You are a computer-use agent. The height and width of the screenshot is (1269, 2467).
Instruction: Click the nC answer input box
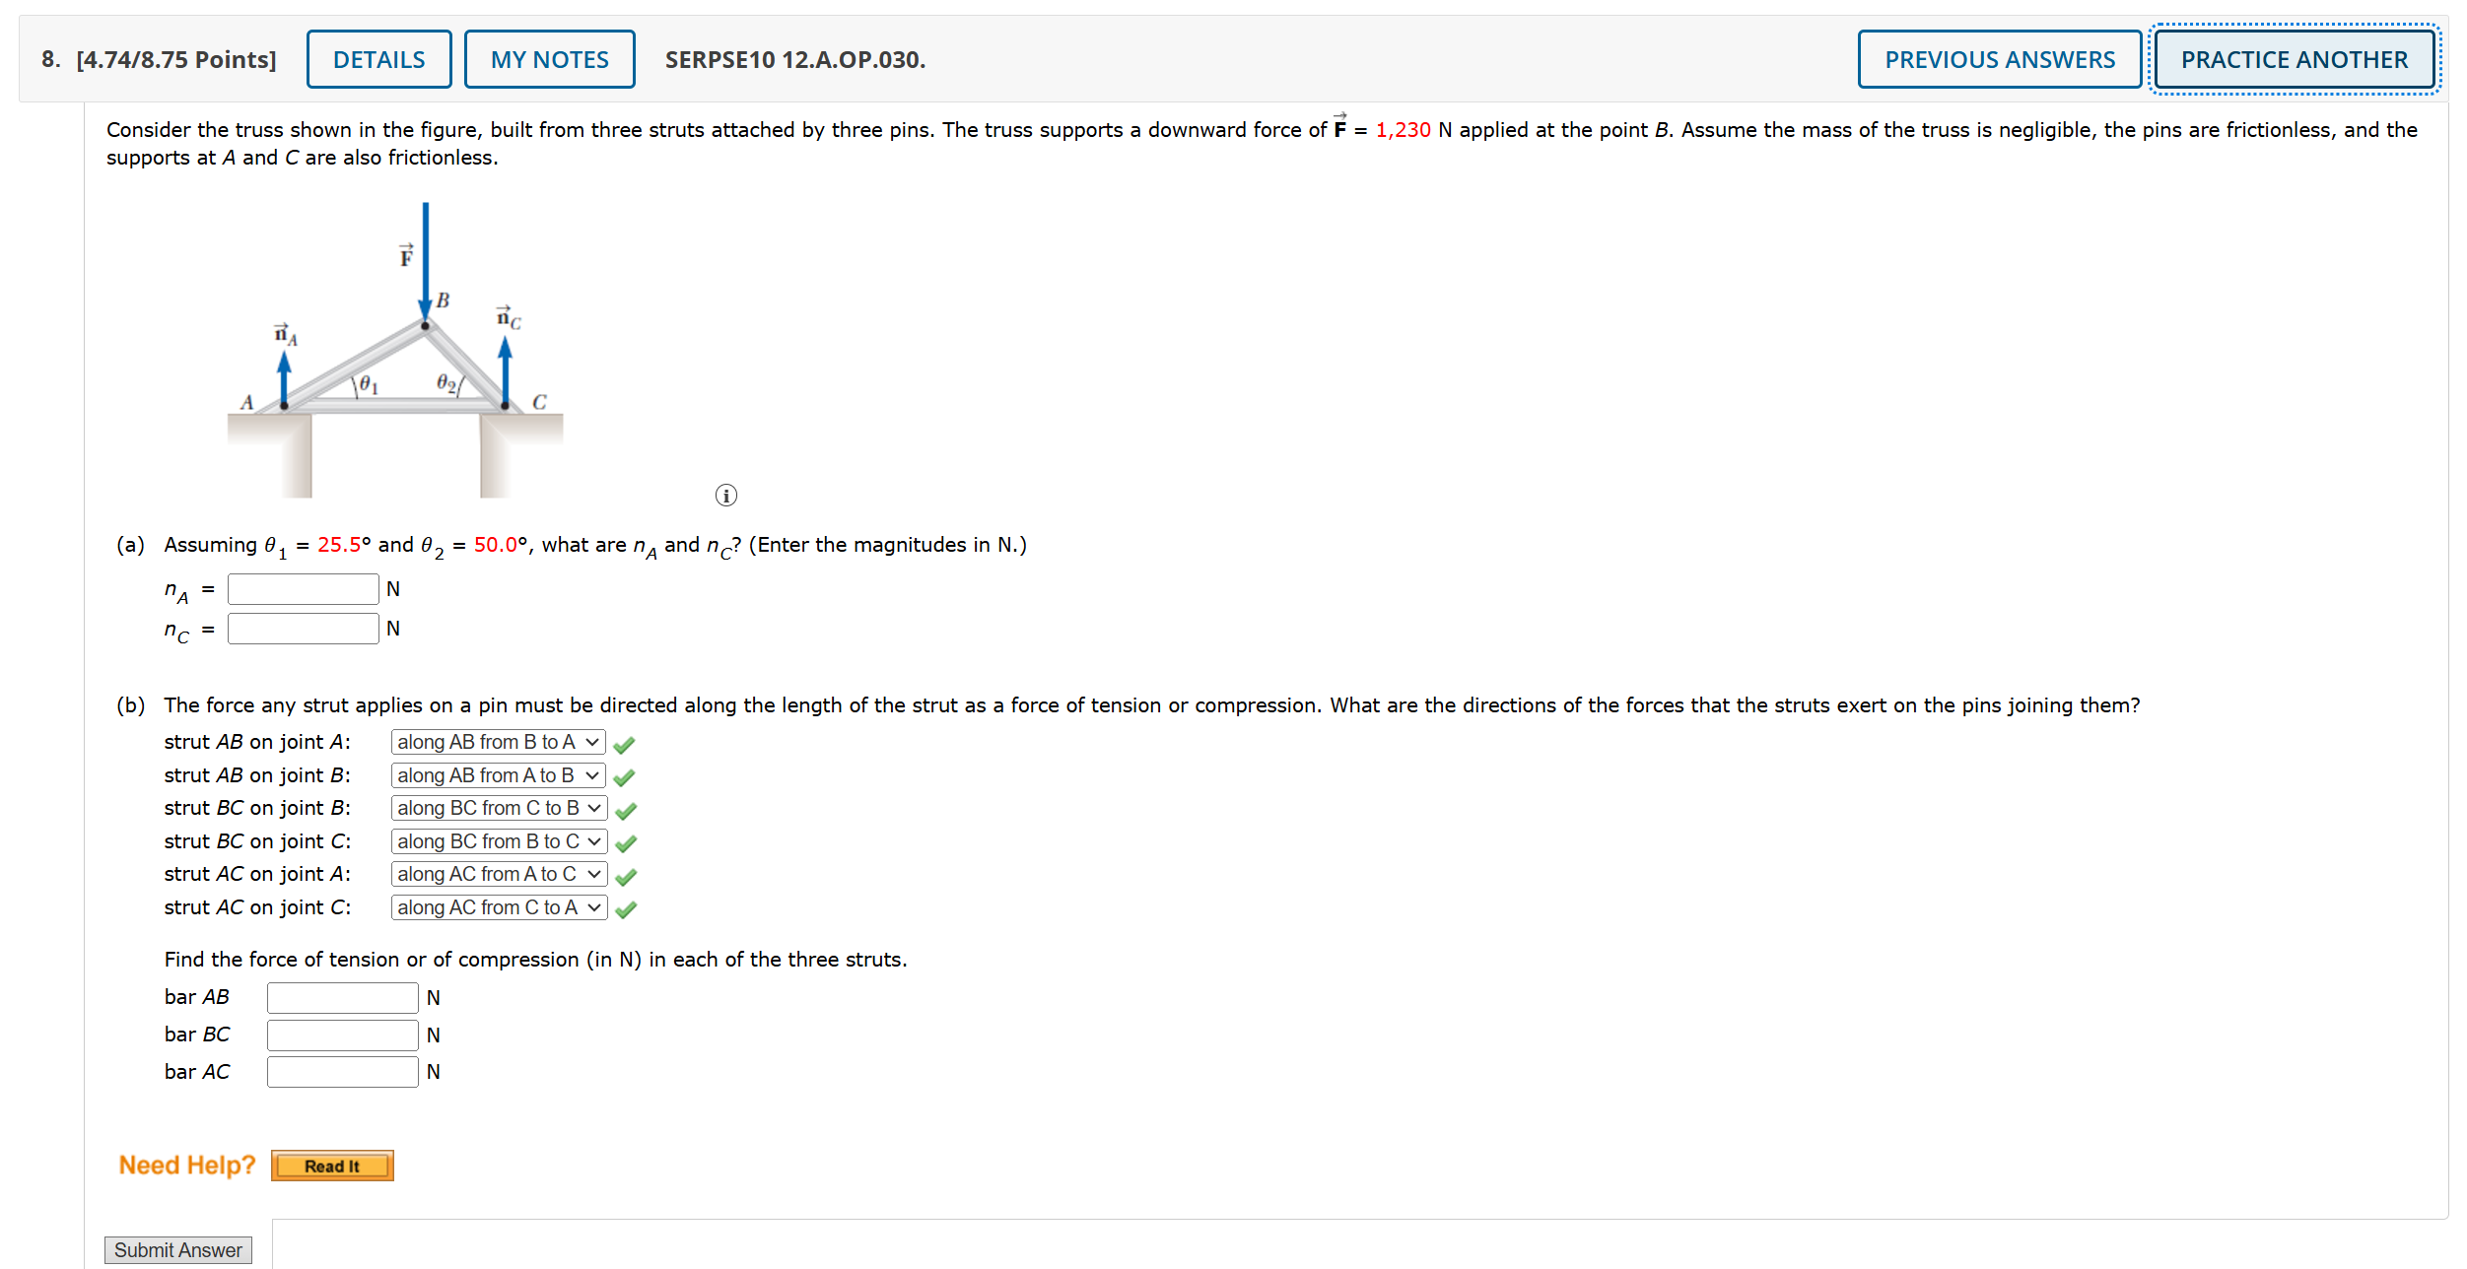(303, 629)
